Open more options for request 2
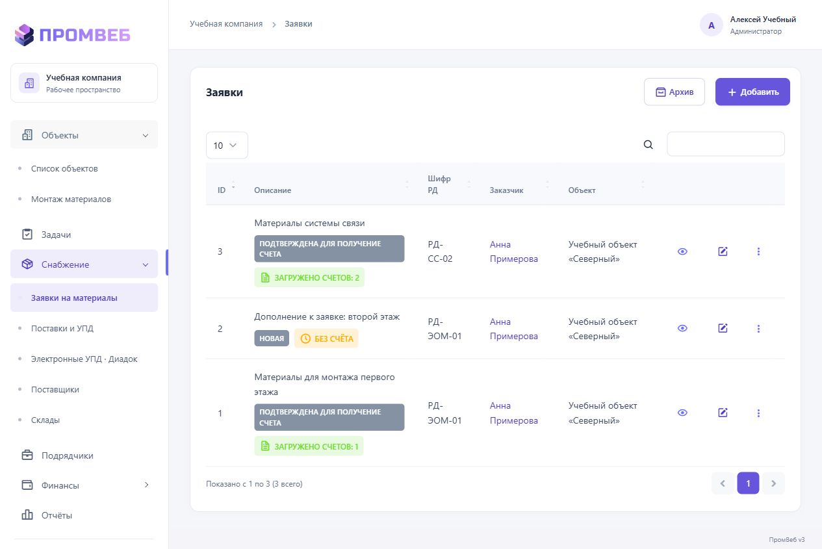 pyautogui.click(x=758, y=329)
